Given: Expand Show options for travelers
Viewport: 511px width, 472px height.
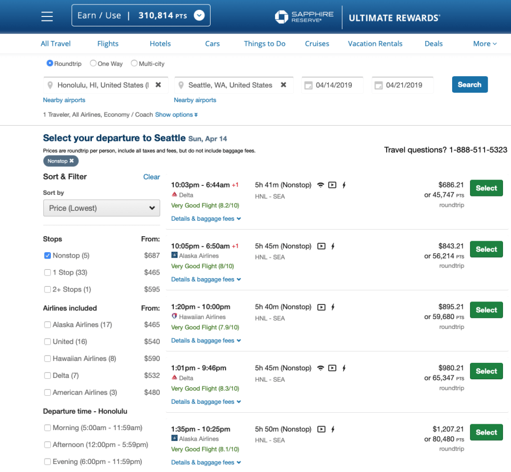Looking at the screenshot, I should (x=176, y=115).
